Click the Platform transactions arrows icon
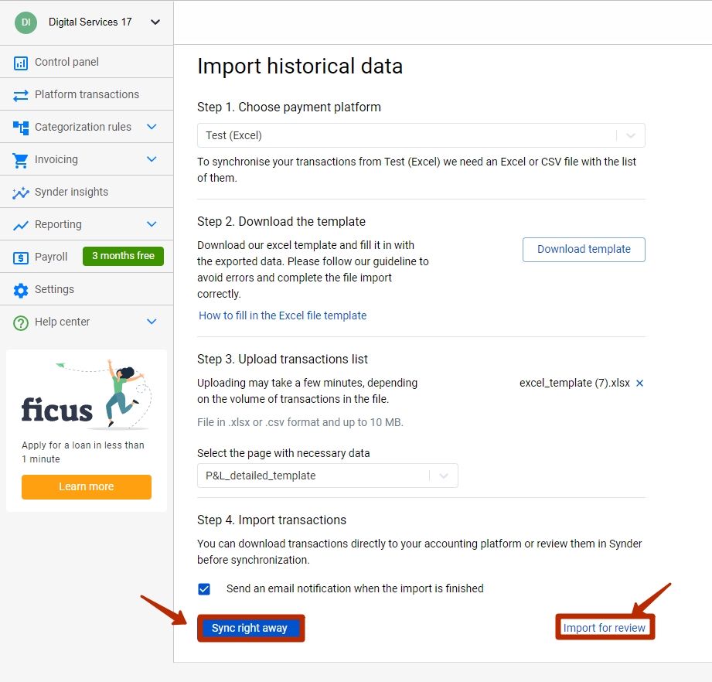This screenshot has width=712, height=682. pos(20,95)
